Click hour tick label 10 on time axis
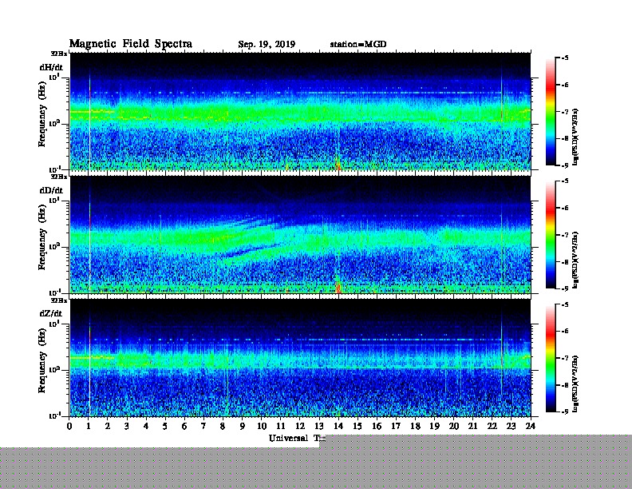 point(262,426)
